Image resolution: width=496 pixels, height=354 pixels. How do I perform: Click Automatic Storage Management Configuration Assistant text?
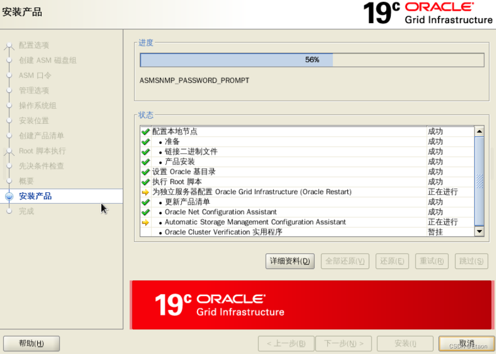(x=255, y=222)
